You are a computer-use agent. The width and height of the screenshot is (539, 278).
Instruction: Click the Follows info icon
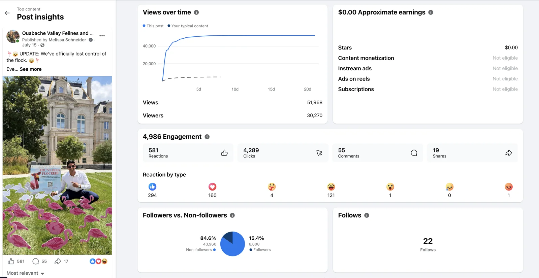[367, 215]
